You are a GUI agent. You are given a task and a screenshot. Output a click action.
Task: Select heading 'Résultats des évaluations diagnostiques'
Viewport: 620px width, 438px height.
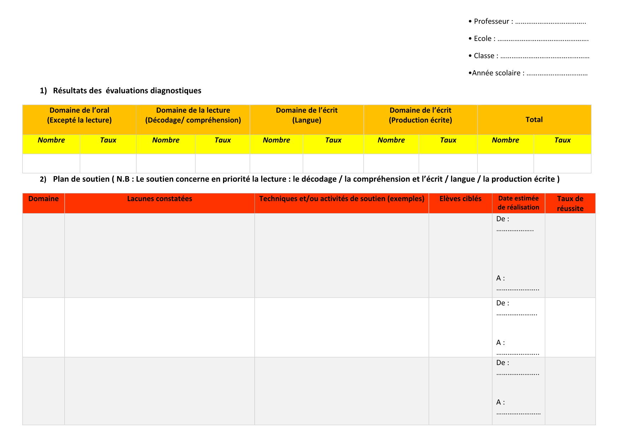[x=127, y=91]
